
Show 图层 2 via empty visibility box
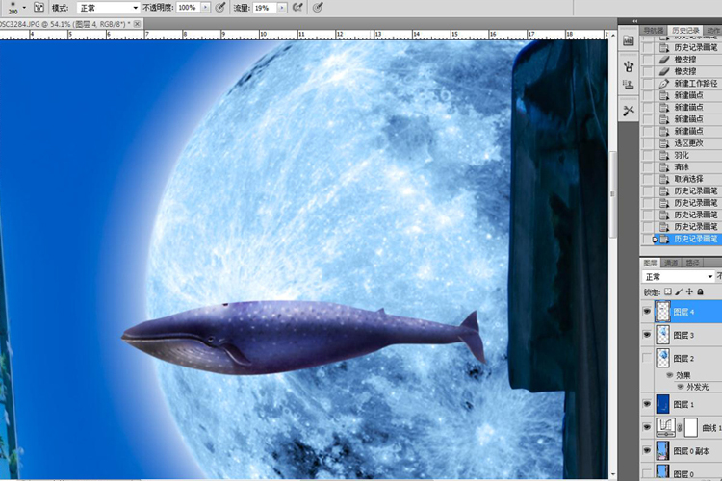pos(647,358)
